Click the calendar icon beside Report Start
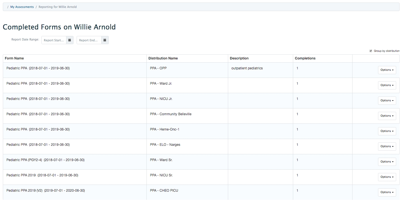The image size is (403, 203). point(70,40)
